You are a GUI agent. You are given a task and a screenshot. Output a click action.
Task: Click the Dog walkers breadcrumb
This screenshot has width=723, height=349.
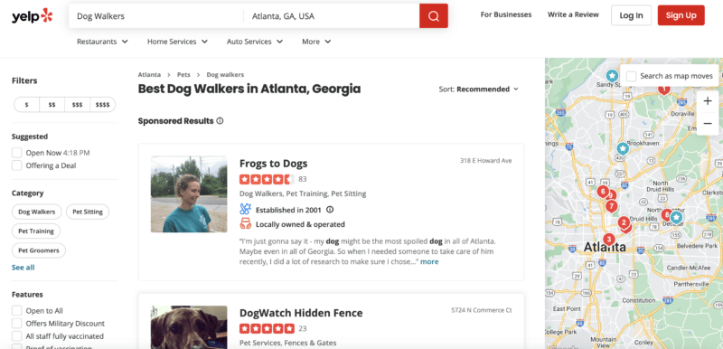pyautogui.click(x=225, y=75)
